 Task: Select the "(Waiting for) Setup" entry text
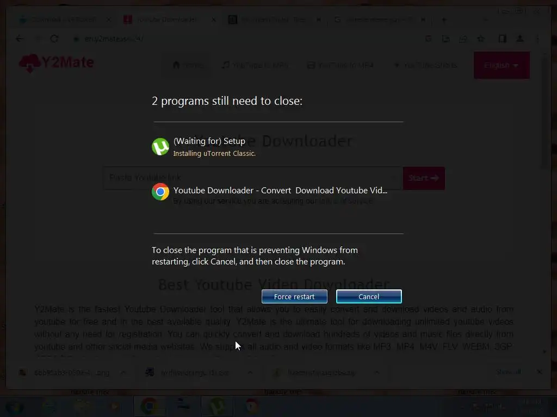(x=209, y=141)
